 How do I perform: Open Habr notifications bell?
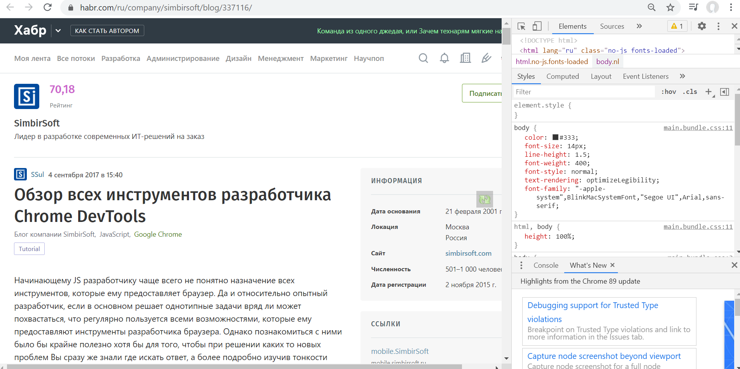click(444, 58)
